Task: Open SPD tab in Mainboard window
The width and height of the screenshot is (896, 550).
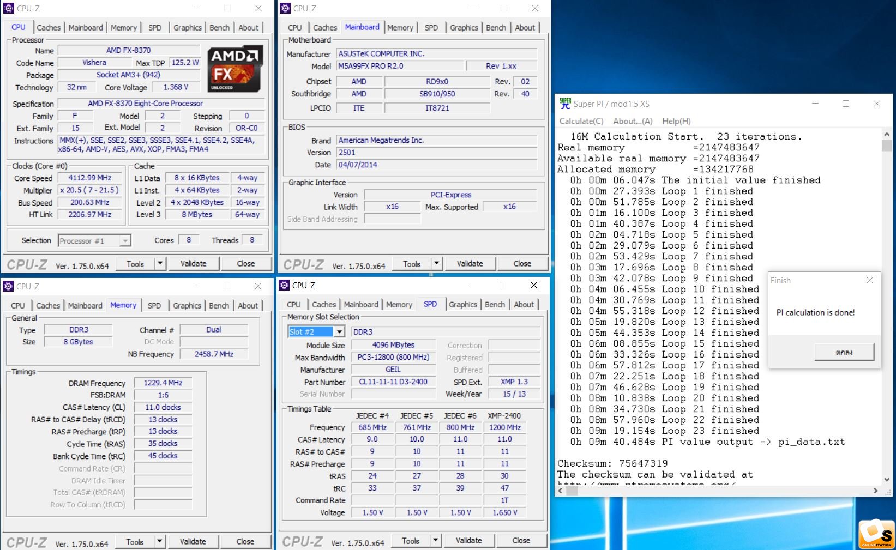Action: click(431, 27)
